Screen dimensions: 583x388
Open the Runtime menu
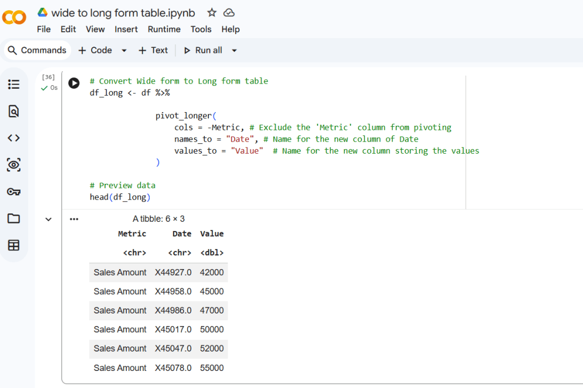(x=164, y=29)
